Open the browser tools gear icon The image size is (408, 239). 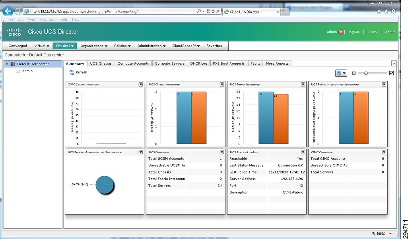(x=394, y=11)
